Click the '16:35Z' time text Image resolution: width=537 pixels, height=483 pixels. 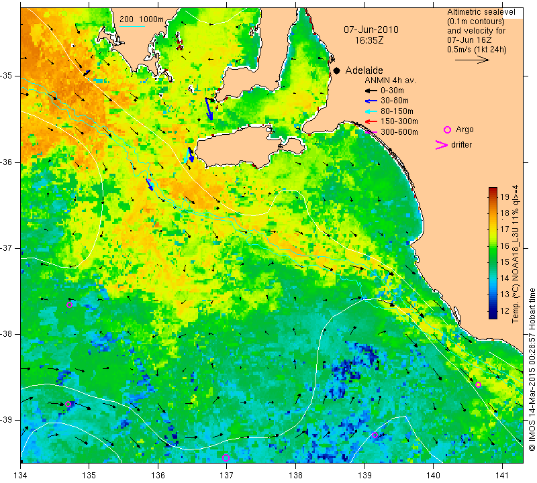tap(369, 40)
